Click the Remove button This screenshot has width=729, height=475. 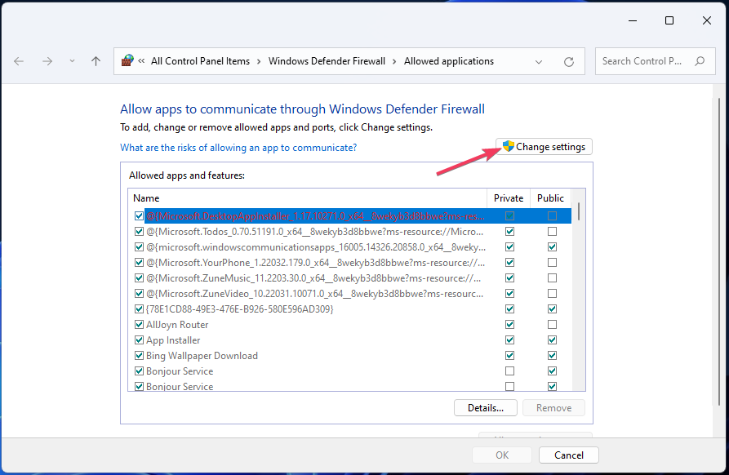pyautogui.click(x=553, y=408)
